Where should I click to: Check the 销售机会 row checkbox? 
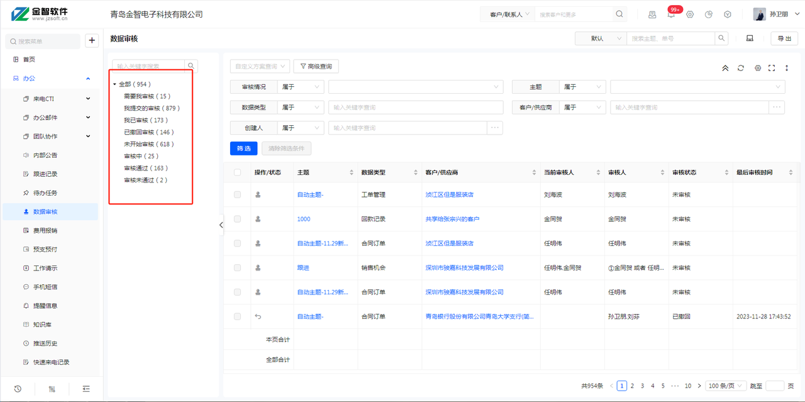point(237,268)
